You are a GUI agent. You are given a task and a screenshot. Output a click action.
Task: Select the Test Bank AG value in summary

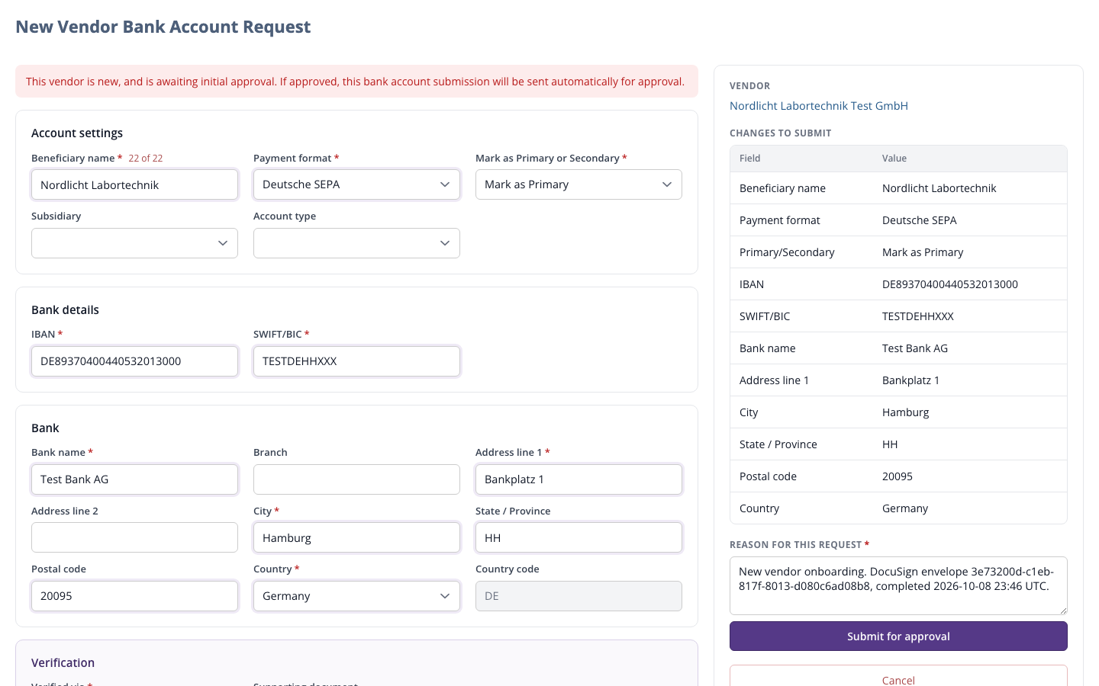[x=915, y=348]
